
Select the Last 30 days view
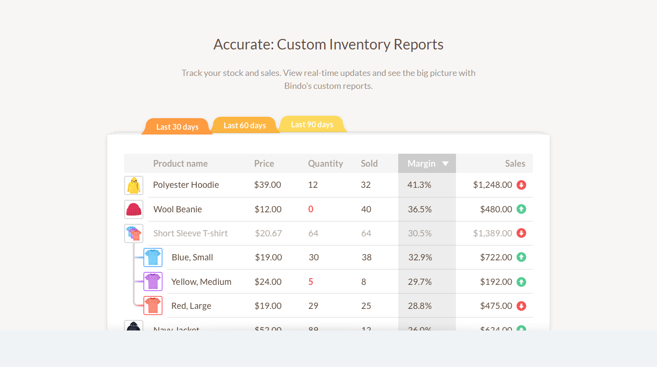coord(177,127)
